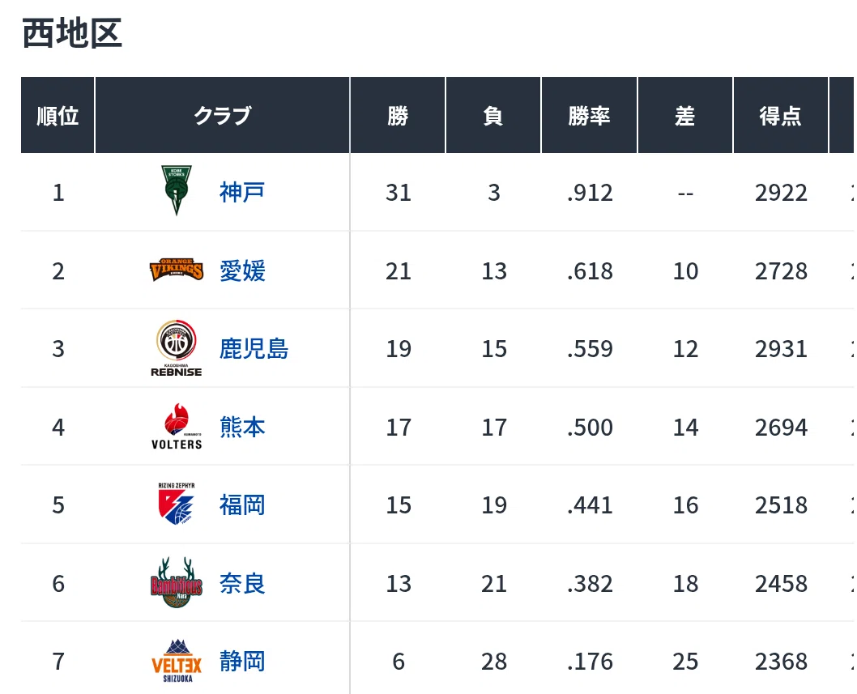
Task: Click the 勝 column header
Action: coord(398,115)
